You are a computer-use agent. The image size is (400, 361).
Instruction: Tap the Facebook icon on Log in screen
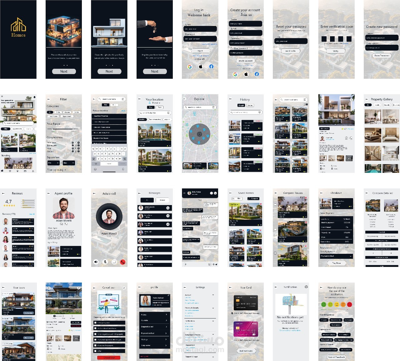[212, 67]
